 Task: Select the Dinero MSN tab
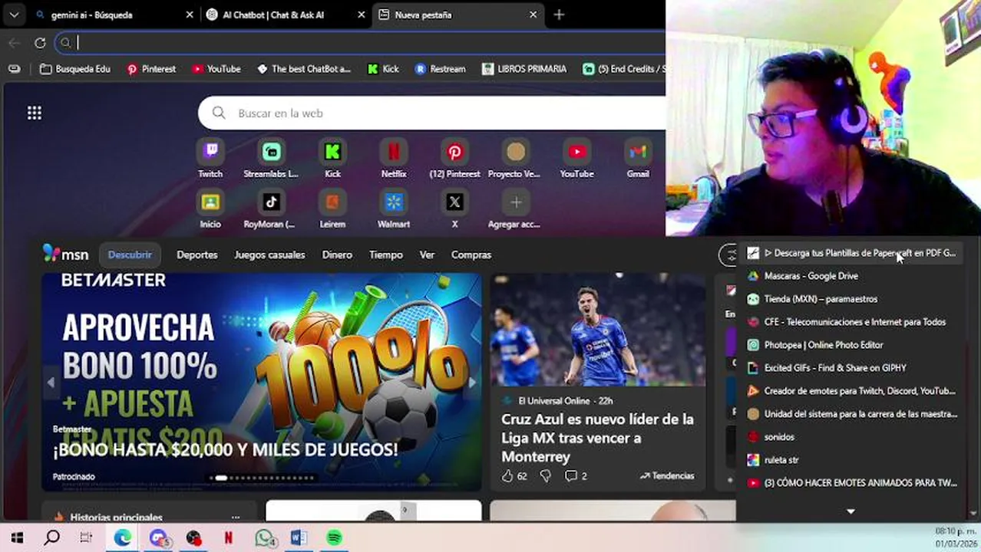tap(337, 255)
